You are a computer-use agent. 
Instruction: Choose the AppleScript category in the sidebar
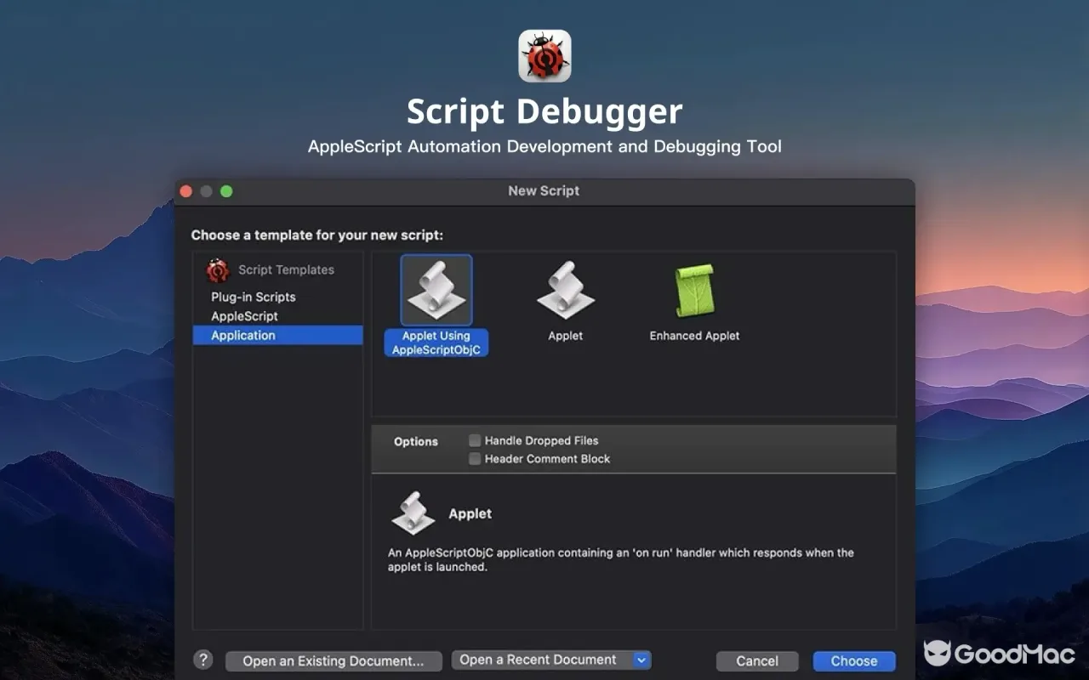pyautogui.click(x=245, y=316)
